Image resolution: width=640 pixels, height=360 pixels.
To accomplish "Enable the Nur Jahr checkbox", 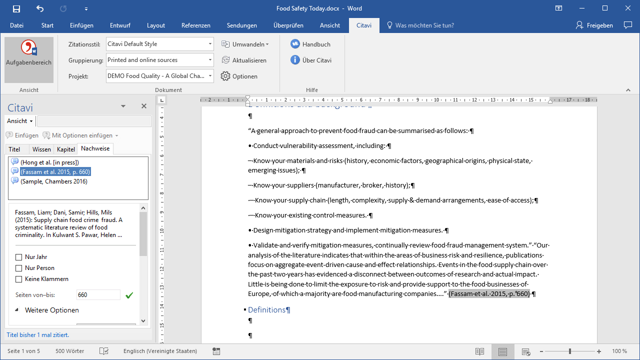I will [x=19, y=257].
